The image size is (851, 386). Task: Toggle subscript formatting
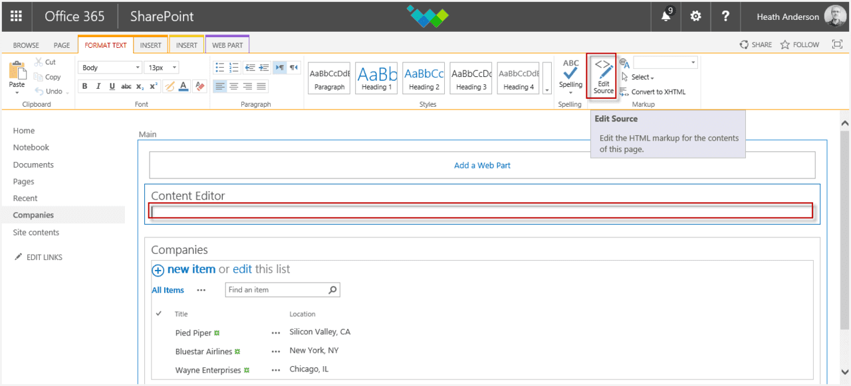tap(140, 86)
